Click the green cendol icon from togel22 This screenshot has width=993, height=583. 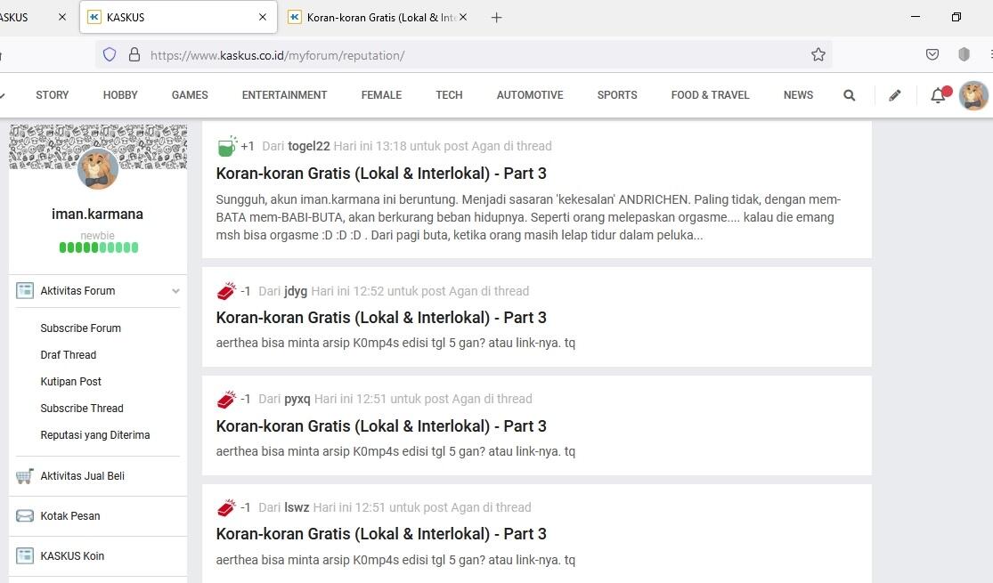(227, 146)
